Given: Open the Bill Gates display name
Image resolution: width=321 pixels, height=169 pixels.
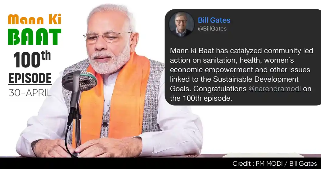Looking at the screenshot, I should (x=214, y=20).
